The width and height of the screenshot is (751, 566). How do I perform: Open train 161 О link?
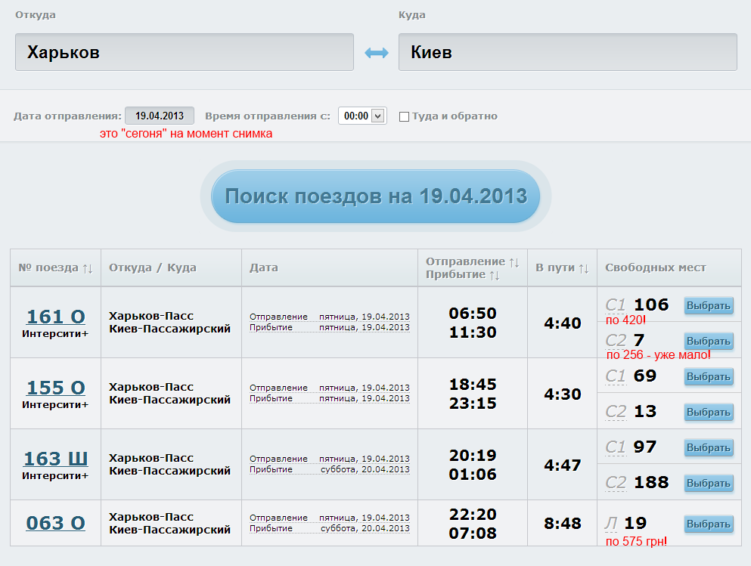[56, 317]
